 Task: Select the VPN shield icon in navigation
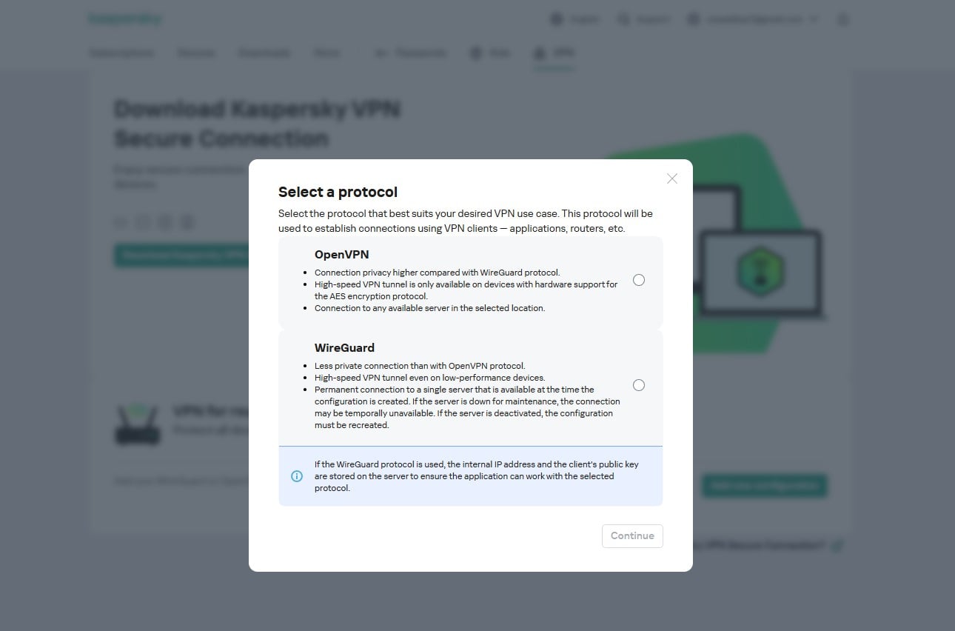tap(539, 53)
